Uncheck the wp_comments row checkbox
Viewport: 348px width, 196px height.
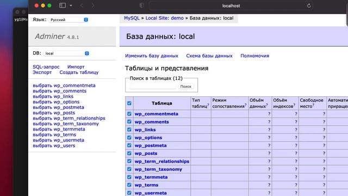click(x=129, y=121)
